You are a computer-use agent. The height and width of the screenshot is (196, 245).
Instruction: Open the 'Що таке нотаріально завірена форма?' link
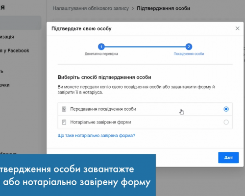(x=97, y=135)
